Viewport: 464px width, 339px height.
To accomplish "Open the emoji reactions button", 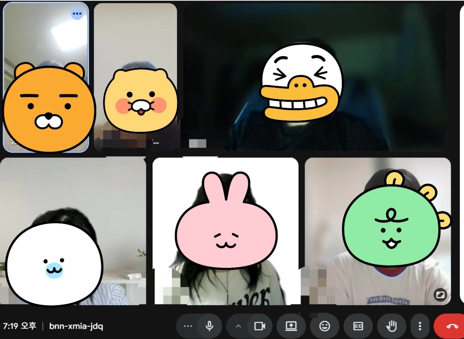I will coord(325,326).
